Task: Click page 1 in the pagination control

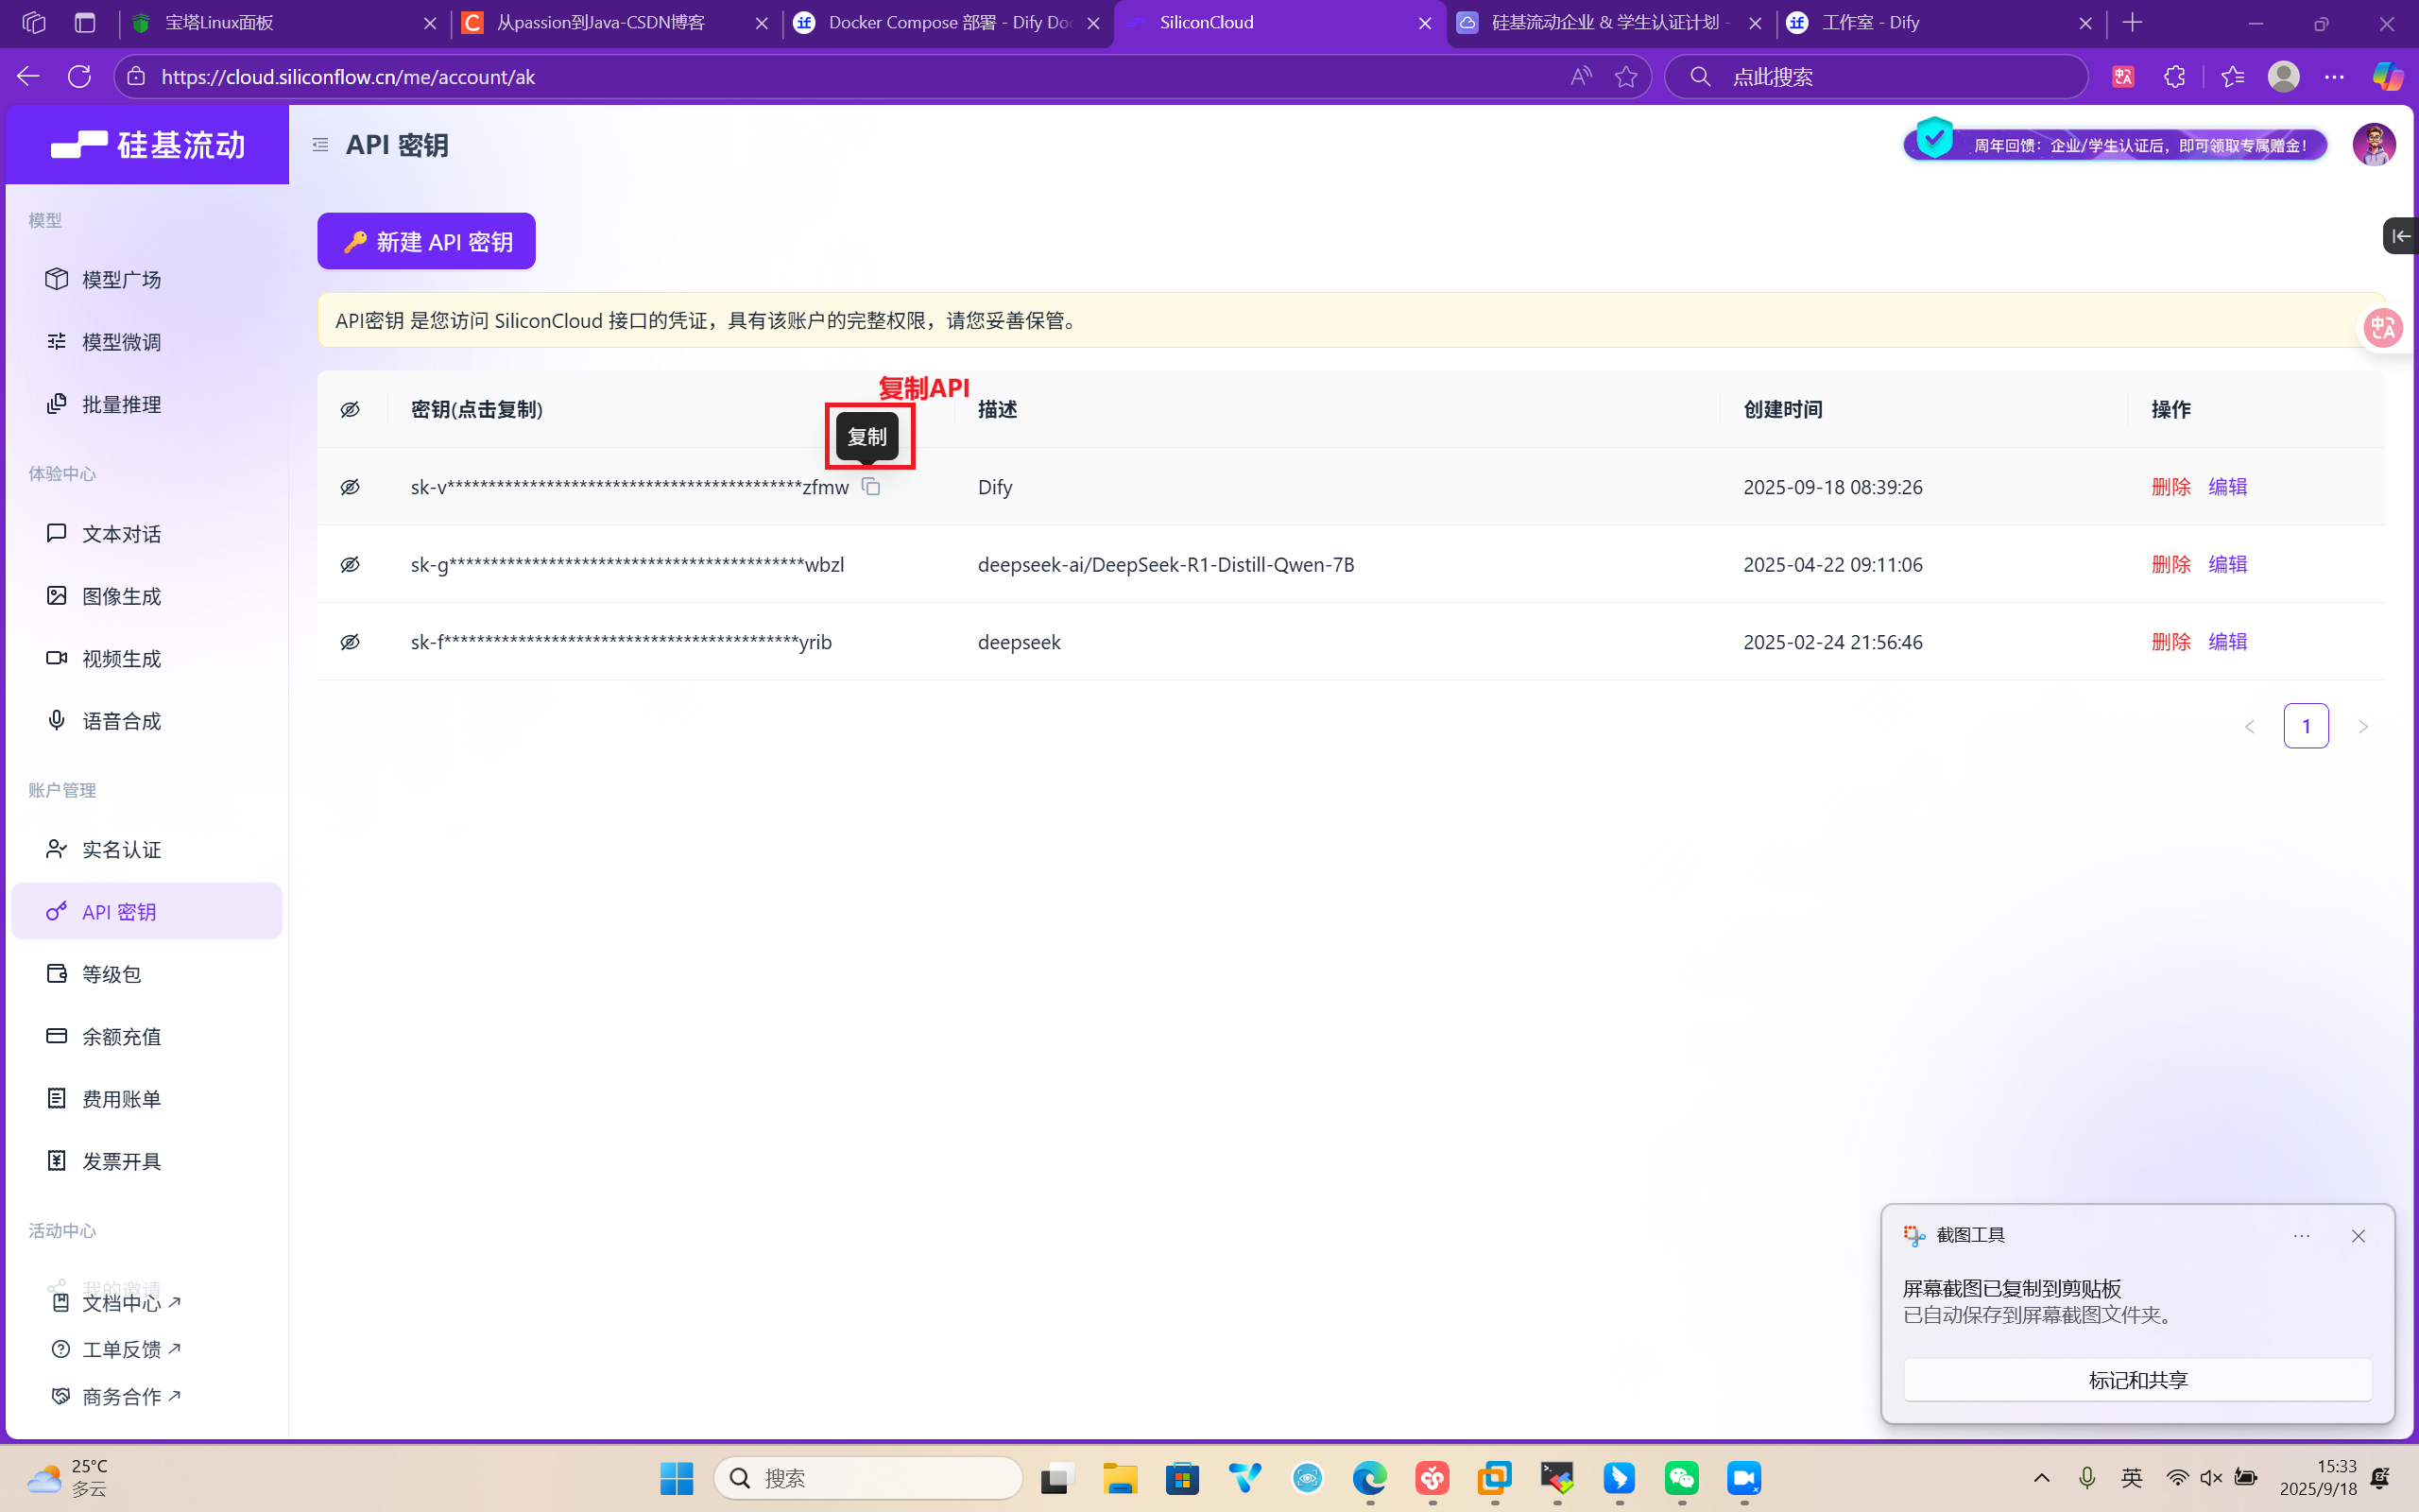Action: [2306, 725]
